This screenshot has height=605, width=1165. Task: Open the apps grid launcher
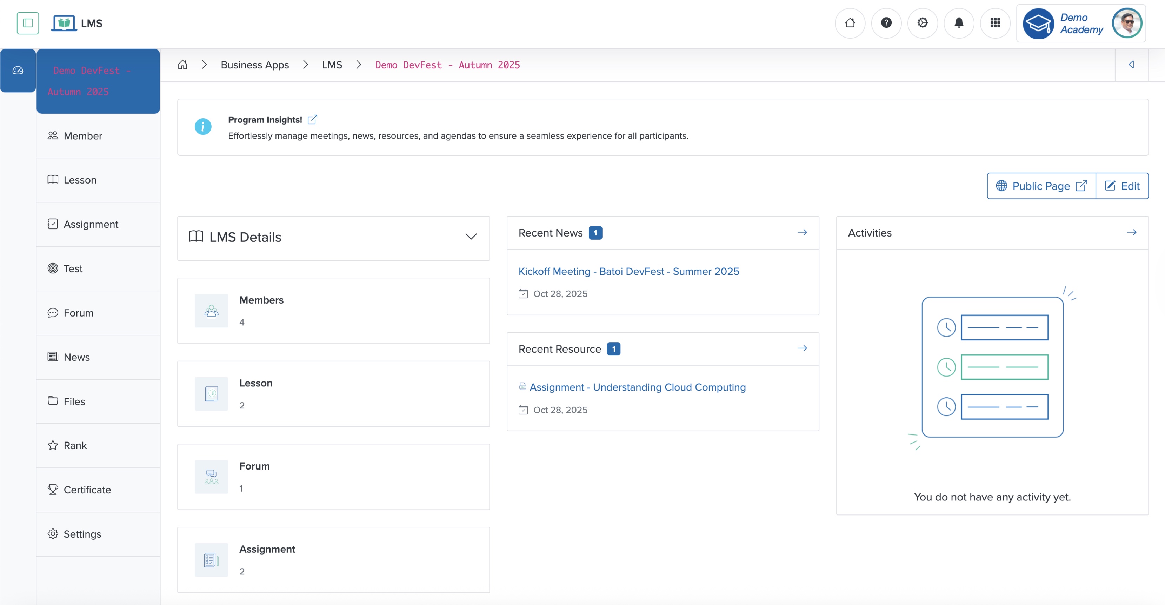coord(995,23)
